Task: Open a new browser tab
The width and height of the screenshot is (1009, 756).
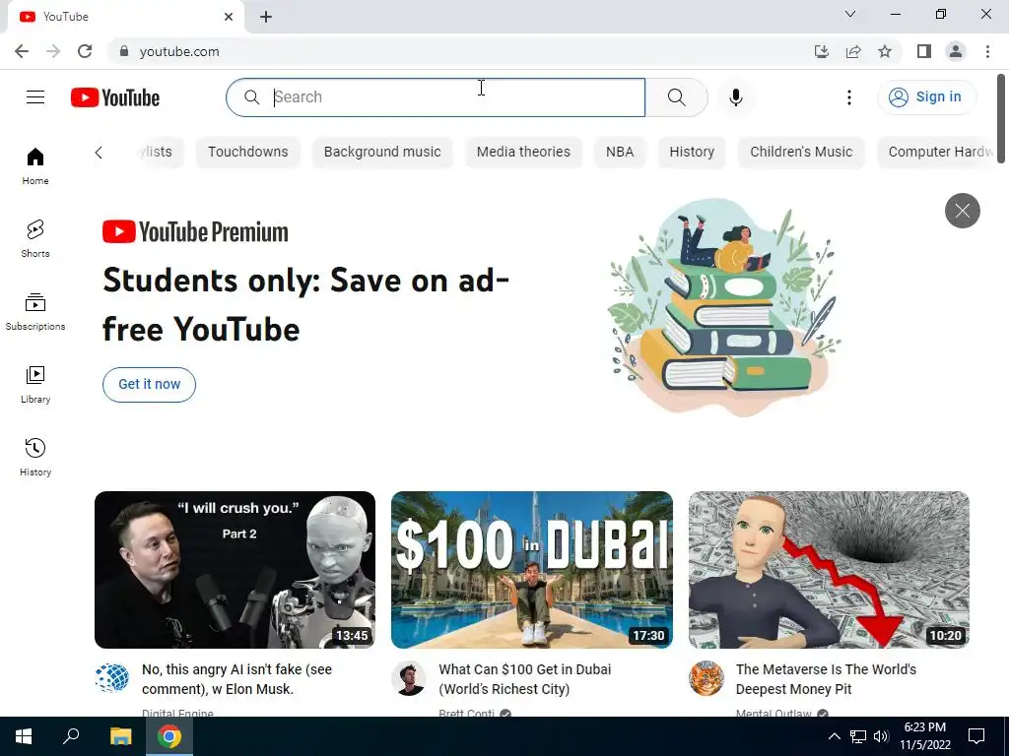Action: (266, 17)
